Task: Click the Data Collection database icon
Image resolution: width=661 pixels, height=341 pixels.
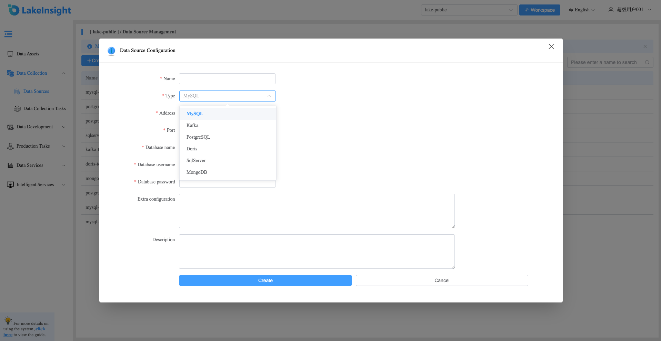Action: [10, 73]
